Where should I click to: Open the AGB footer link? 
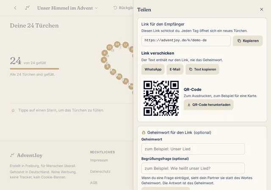click(x=94, y=183)
